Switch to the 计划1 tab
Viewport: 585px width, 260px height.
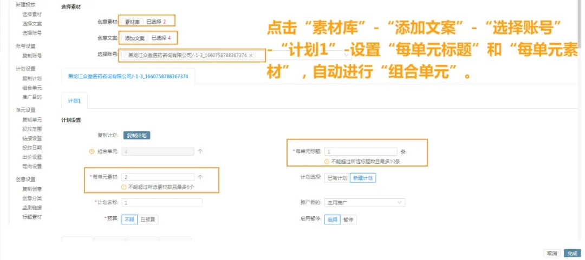tap(74, 101)
